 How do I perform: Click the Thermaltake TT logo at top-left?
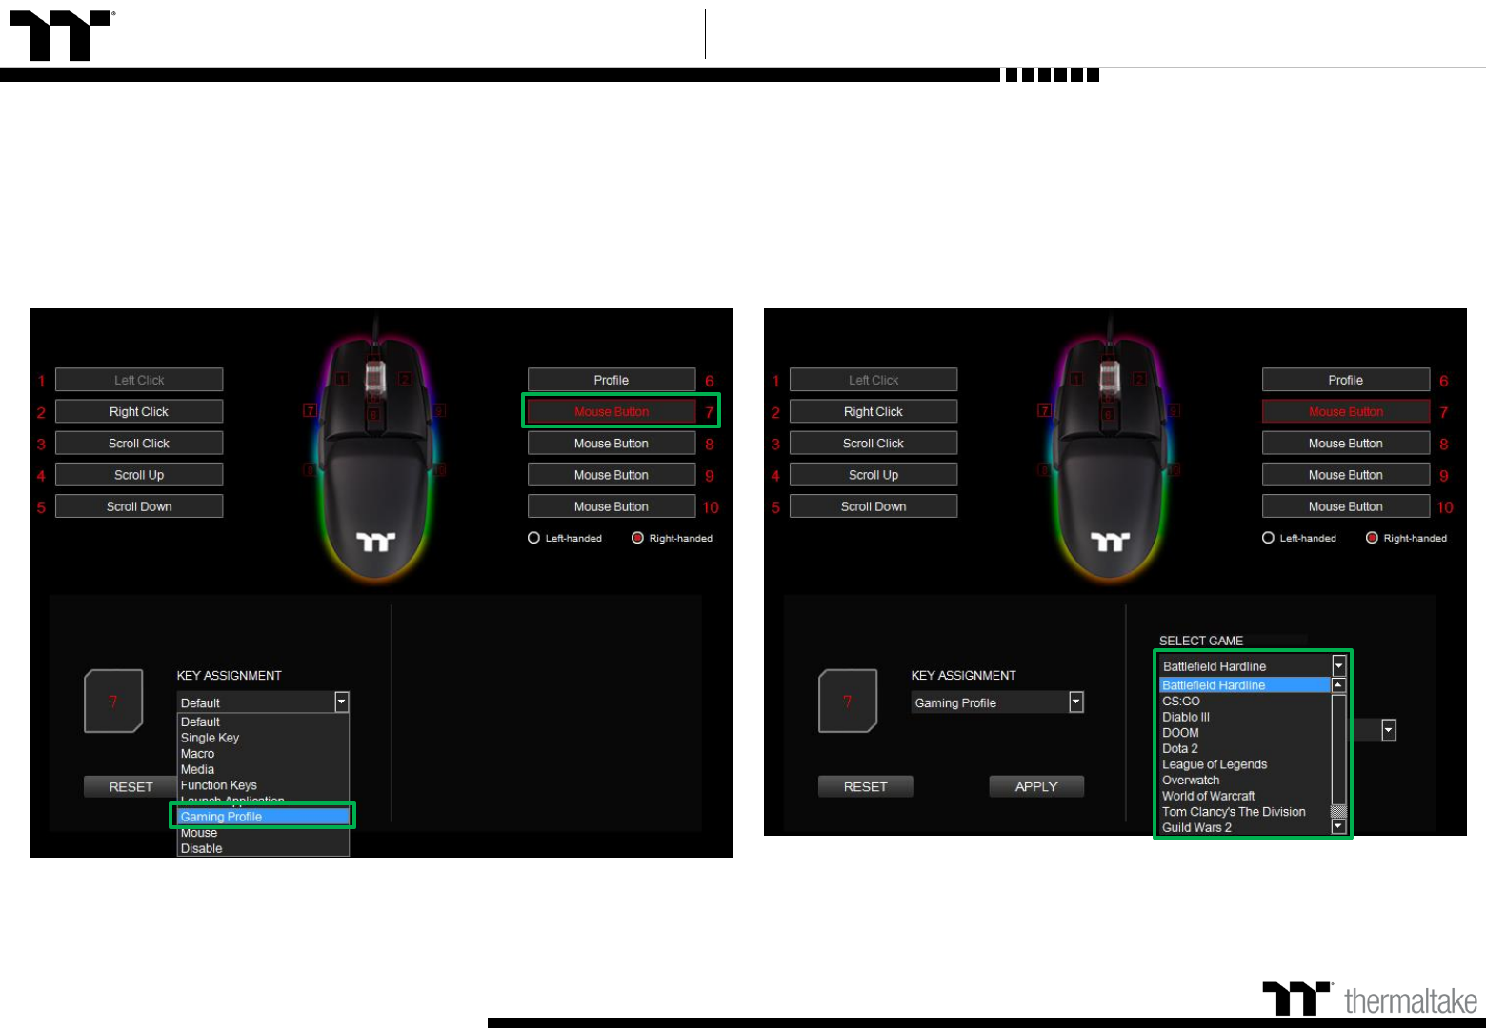pyautogui.click(x=61, y=36)
